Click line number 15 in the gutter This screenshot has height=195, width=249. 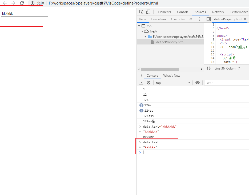point(212,62)
